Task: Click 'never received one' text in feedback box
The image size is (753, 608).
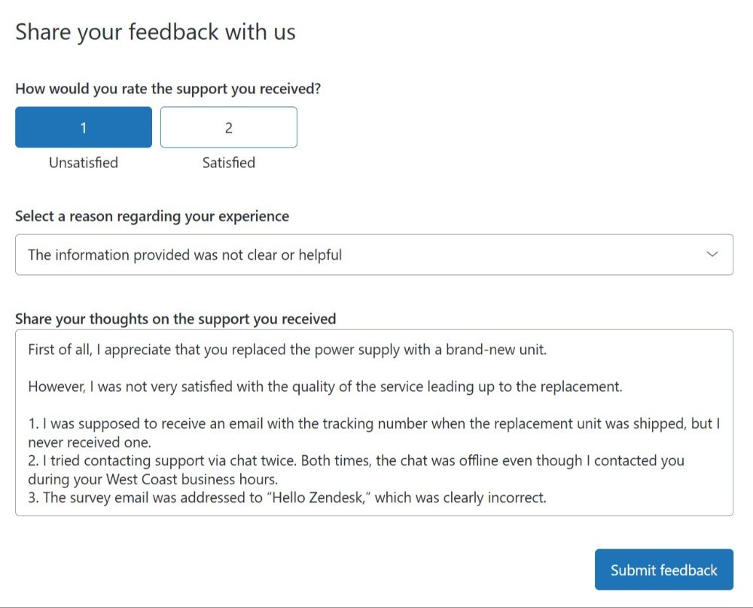Action: click(x=90, y=442)
